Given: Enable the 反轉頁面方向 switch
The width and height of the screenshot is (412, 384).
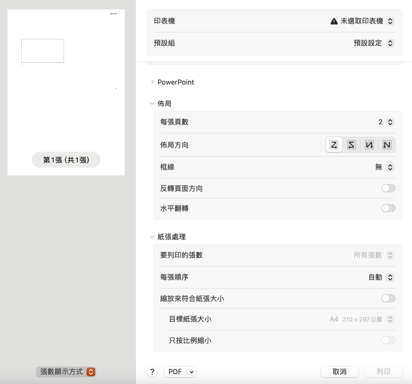Looking at the screenshot, I should [x=388, y=188].
